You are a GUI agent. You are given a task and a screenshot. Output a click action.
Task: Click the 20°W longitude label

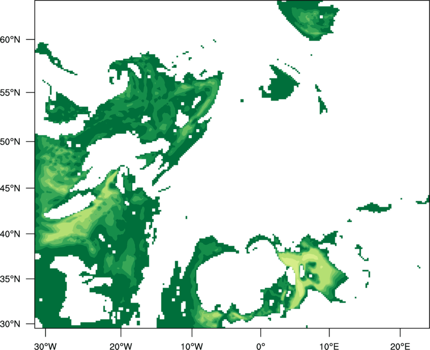[120, 346]
